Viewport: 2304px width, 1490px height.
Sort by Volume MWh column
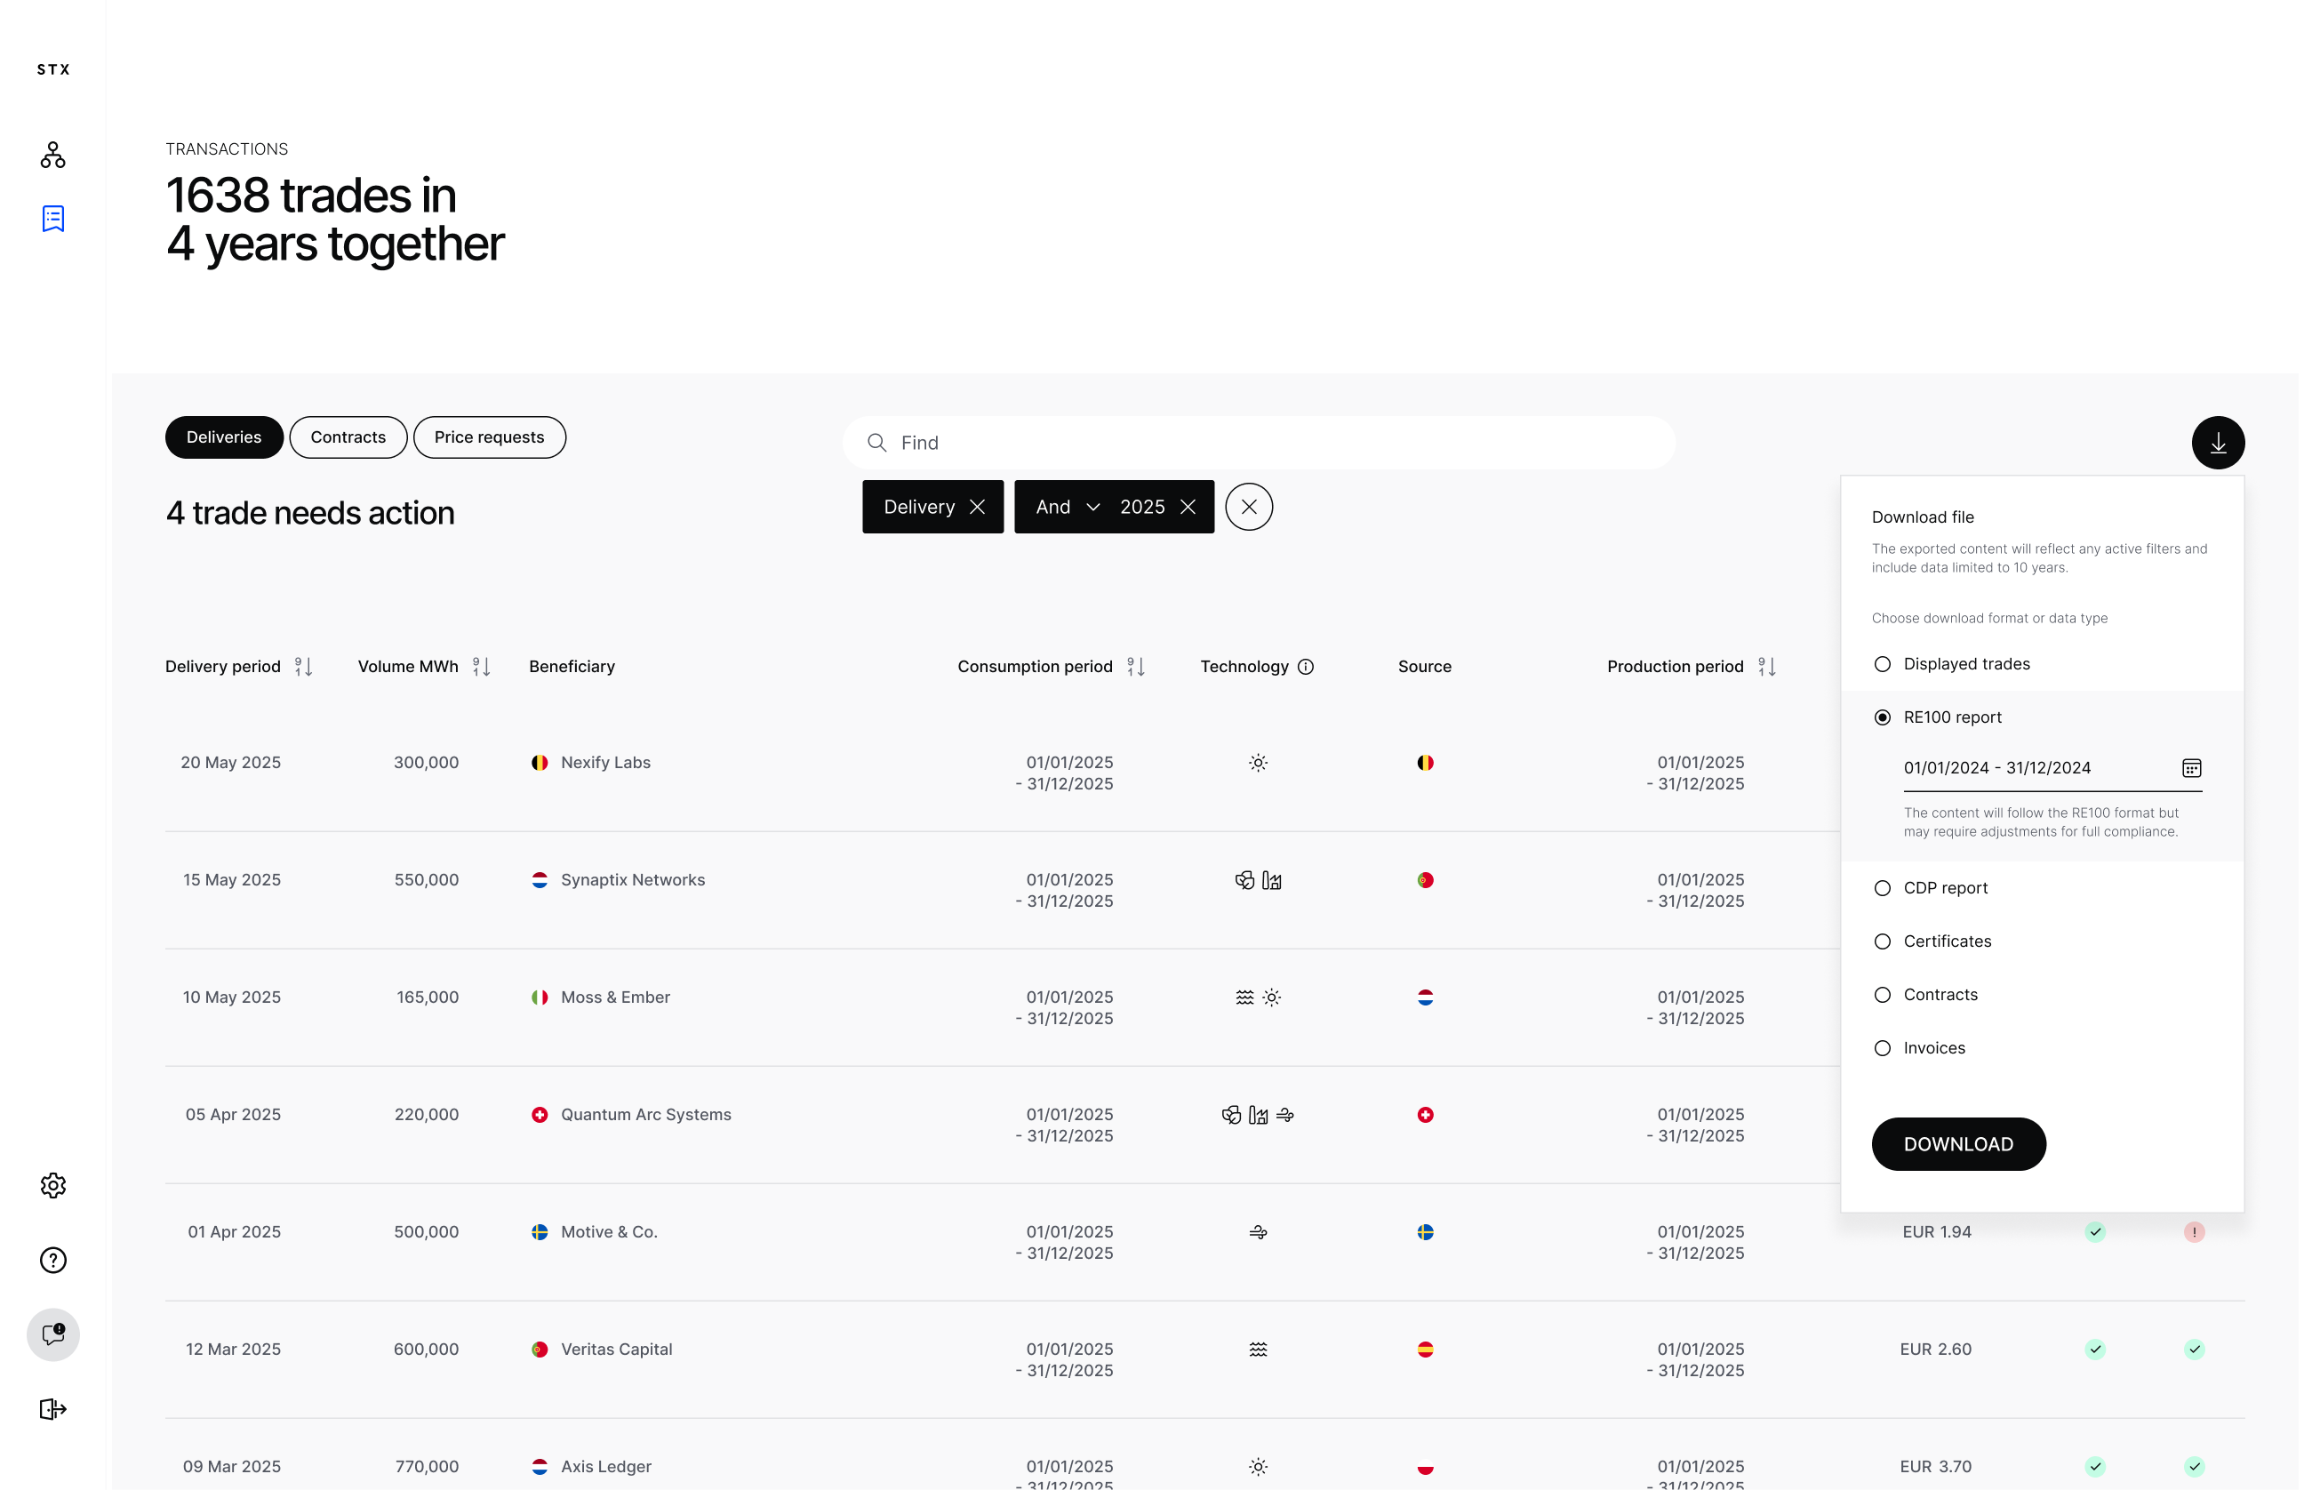click(x=481, y=667)
